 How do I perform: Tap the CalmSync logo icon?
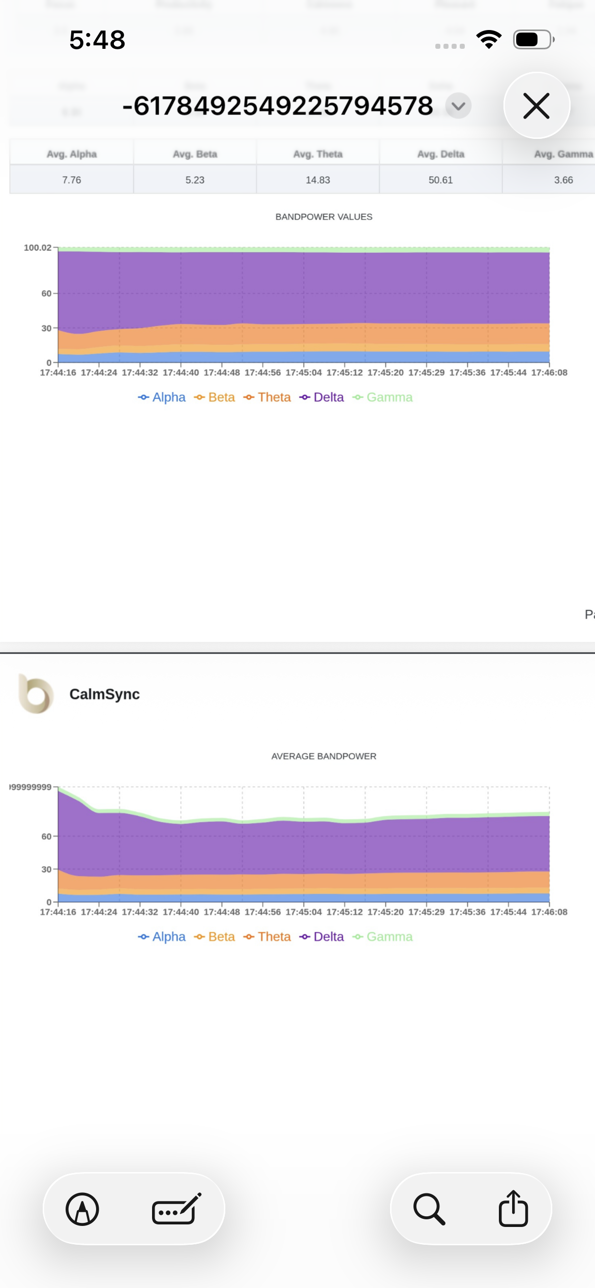pyautogui.click(x=36, y=694)
